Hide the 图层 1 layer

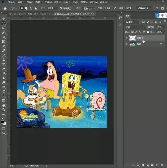point(126,38)
